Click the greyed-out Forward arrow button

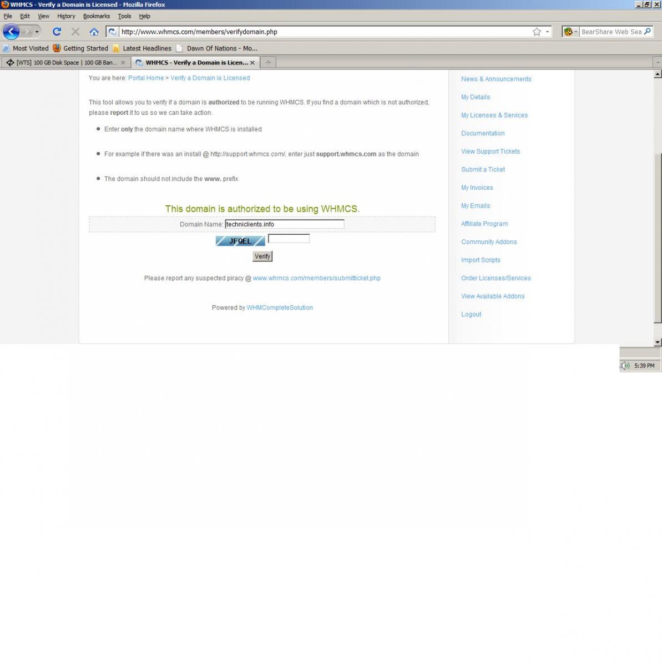coord(26,32)
